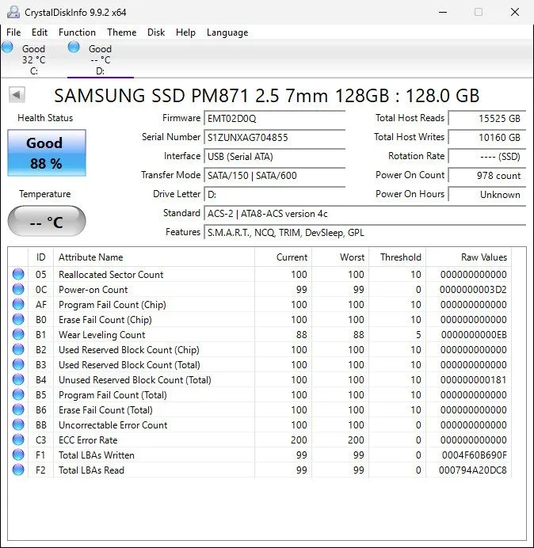Screen dimensions: 534x548
Task: Click the status orb for Program Fail Count (Total)
Action: click(x=18, y=394)
